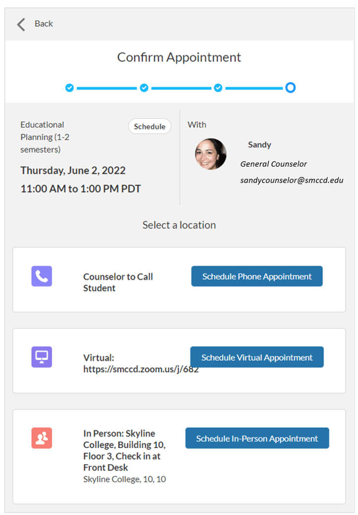Image resolution: width=358 pixels, height=515 pixels.
Task: Click the first completed progress checkmark
Action: (69, 87)
